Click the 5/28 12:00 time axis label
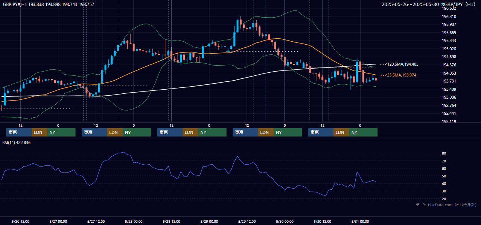481x225 pixels. 171,222
